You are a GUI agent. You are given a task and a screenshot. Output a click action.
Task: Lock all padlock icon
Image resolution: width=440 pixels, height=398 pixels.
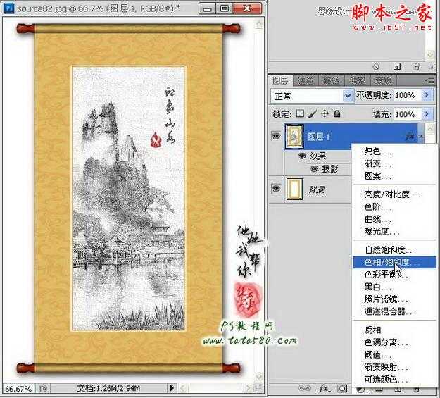[x=337, y=113]
